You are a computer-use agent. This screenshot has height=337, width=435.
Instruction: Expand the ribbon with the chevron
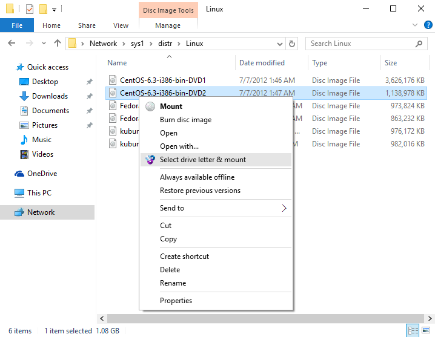[414, 25]
